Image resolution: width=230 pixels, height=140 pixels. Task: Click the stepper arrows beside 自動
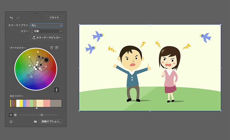pyautogui.click(x=32, y=31)
